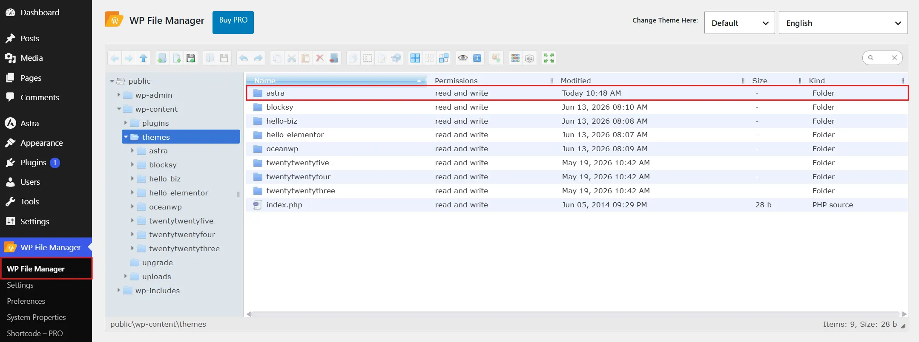Click the Empty Folder icon with red minus

tap(334, 58)
